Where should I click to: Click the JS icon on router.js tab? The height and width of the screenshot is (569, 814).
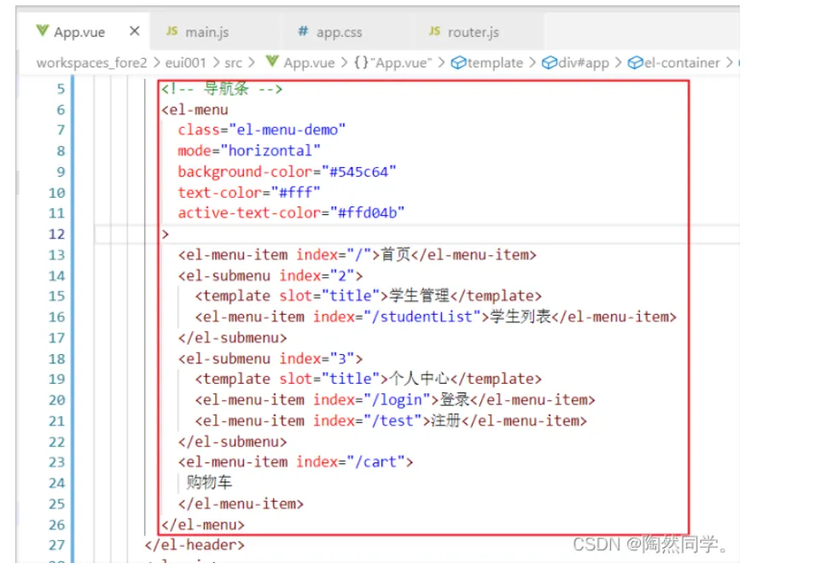434,32
